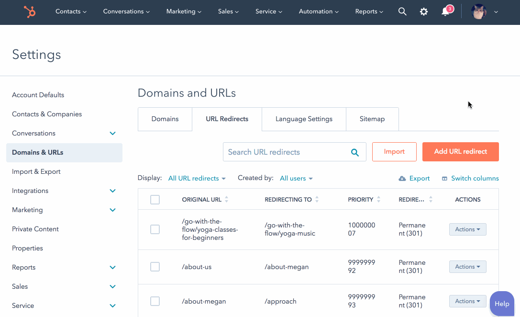
Task: Click the Import button
Action: pyautogui.click(x=394, y=152)
